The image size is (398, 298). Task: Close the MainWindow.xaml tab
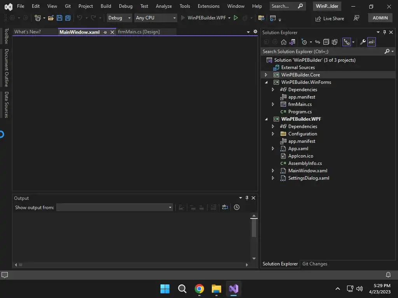click(112, 32)
